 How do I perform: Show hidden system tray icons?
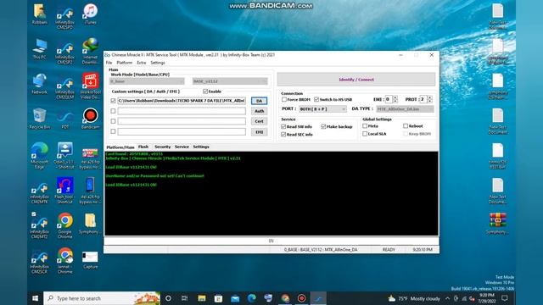coord(447,298)
